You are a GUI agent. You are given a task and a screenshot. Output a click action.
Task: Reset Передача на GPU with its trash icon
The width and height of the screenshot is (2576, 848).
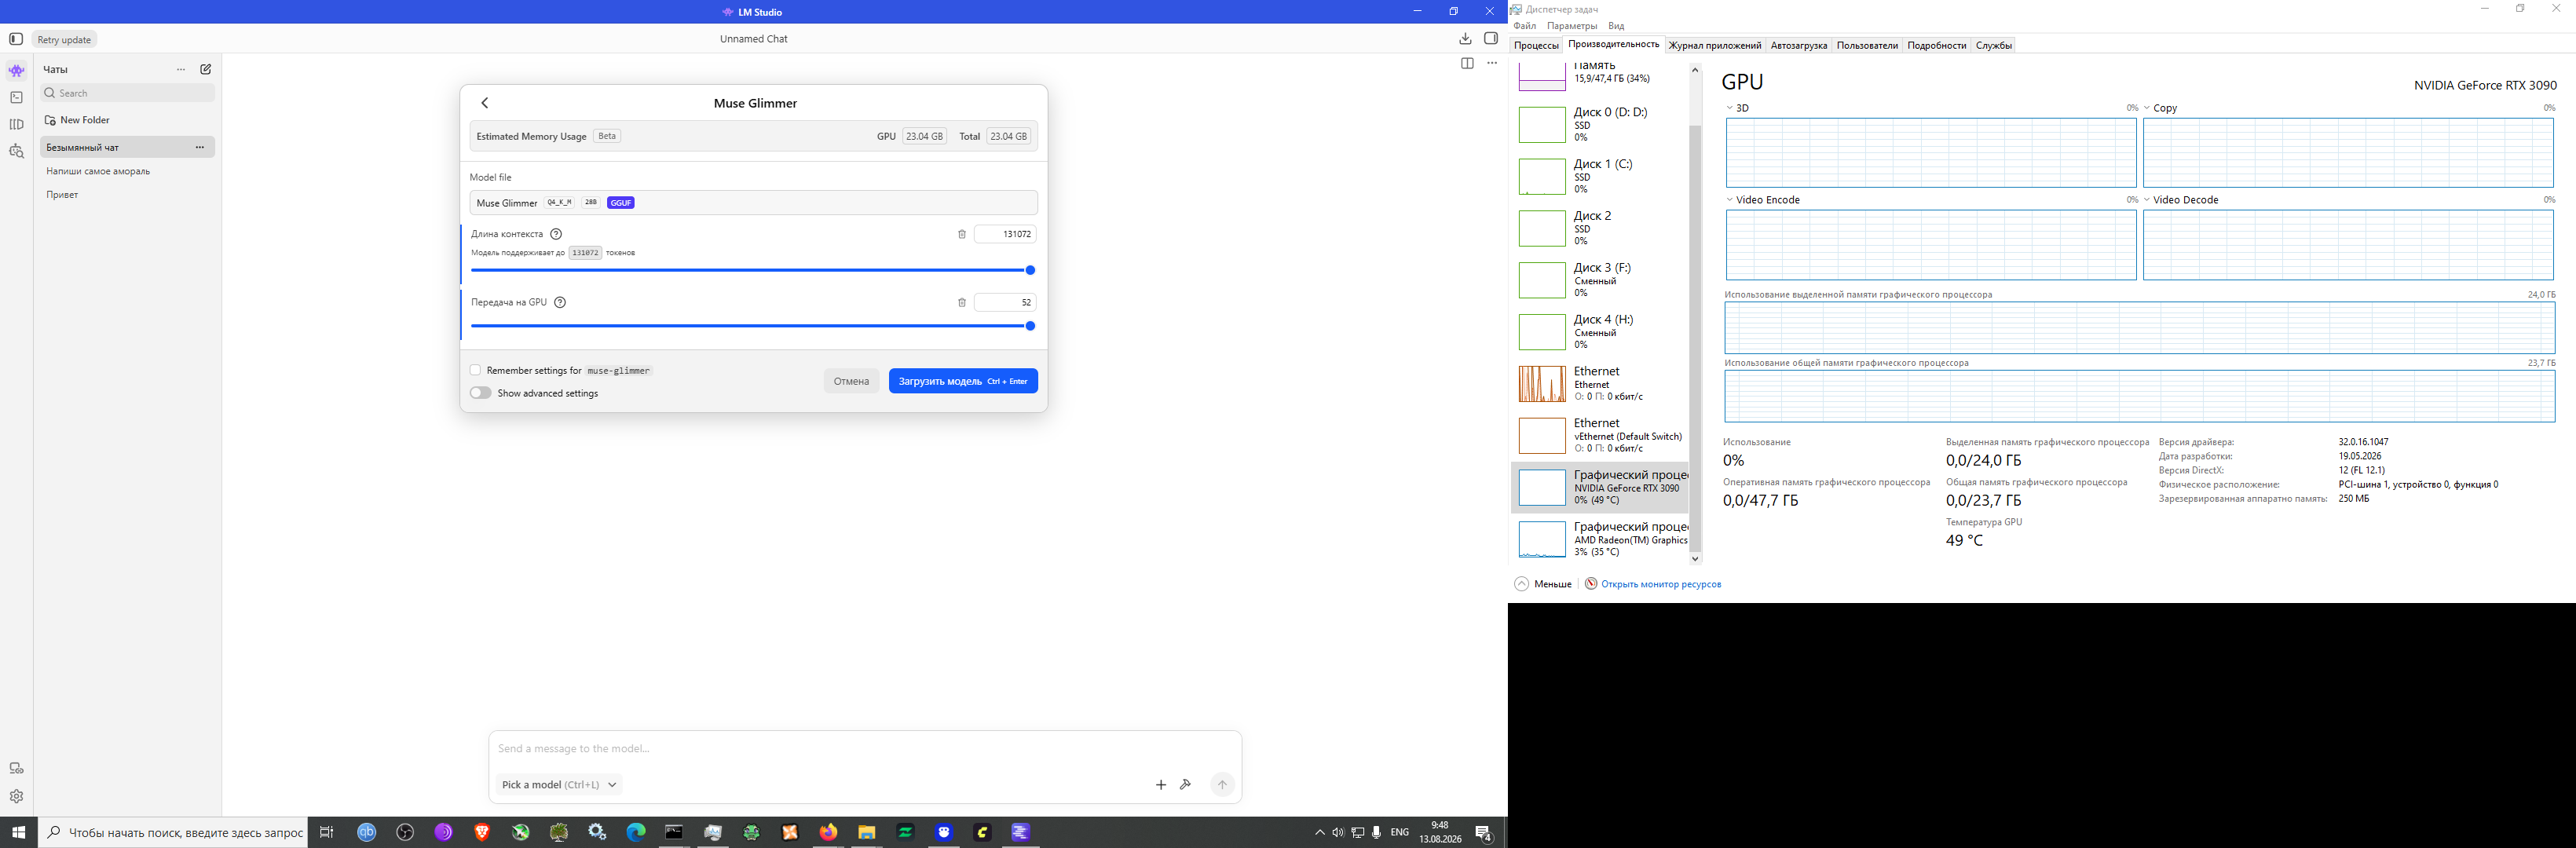pos(962,302)
